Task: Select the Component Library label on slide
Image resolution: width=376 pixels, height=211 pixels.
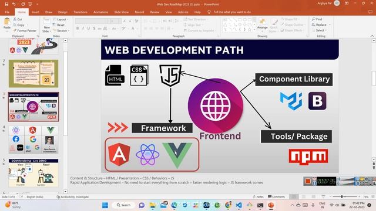Action: point(294,80)
